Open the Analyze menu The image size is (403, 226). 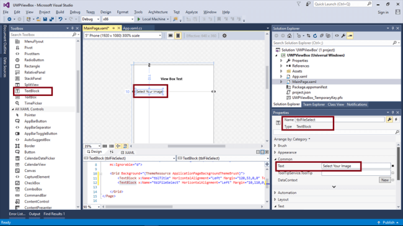pos(192,12)
